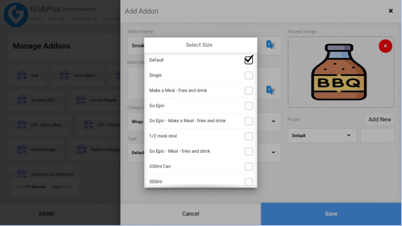Click the Page 1 of 7 indicator

click(62, 187)
